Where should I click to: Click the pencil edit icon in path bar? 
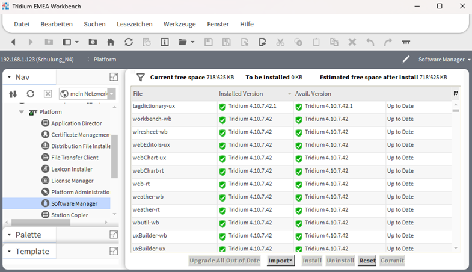click(x=406, y=60)
